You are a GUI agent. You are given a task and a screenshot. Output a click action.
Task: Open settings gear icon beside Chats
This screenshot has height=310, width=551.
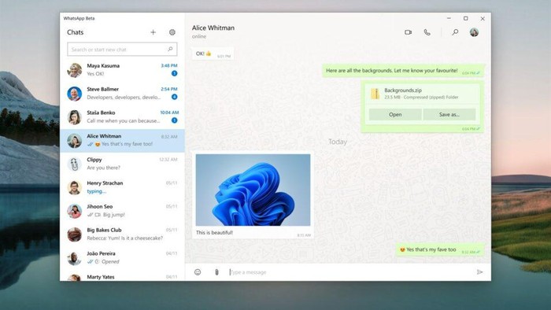[172, 32]
